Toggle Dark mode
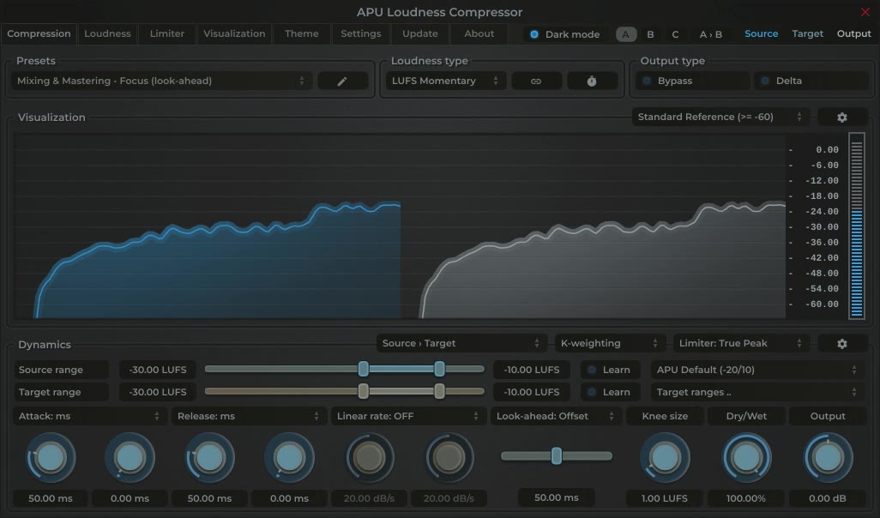The image size is (880, 518). (x=565, y=34)
